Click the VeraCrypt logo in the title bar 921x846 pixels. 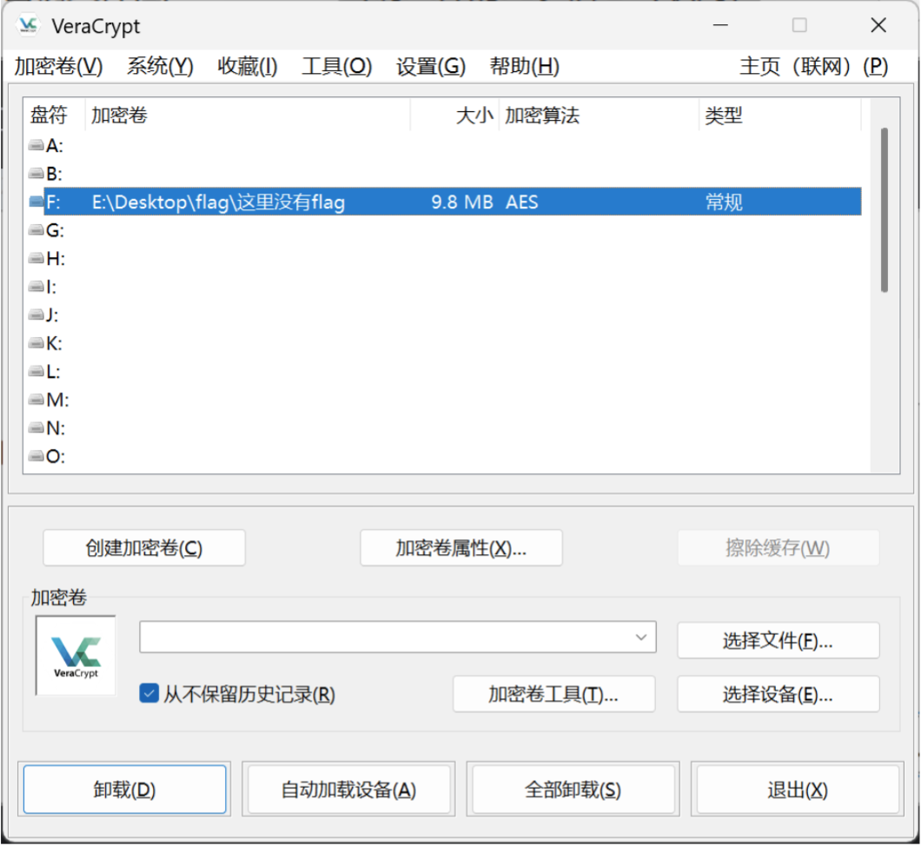click(28, 25)
